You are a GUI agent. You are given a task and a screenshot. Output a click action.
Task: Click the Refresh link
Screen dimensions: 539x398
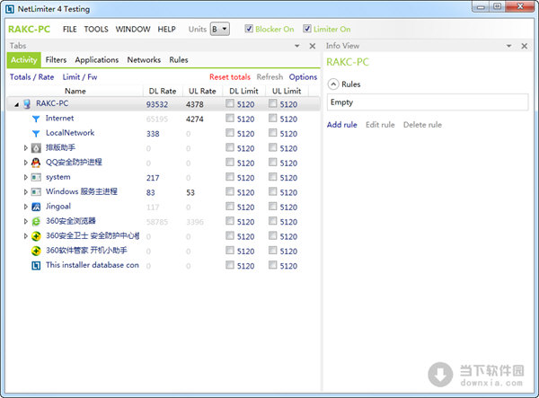point(269,77)
